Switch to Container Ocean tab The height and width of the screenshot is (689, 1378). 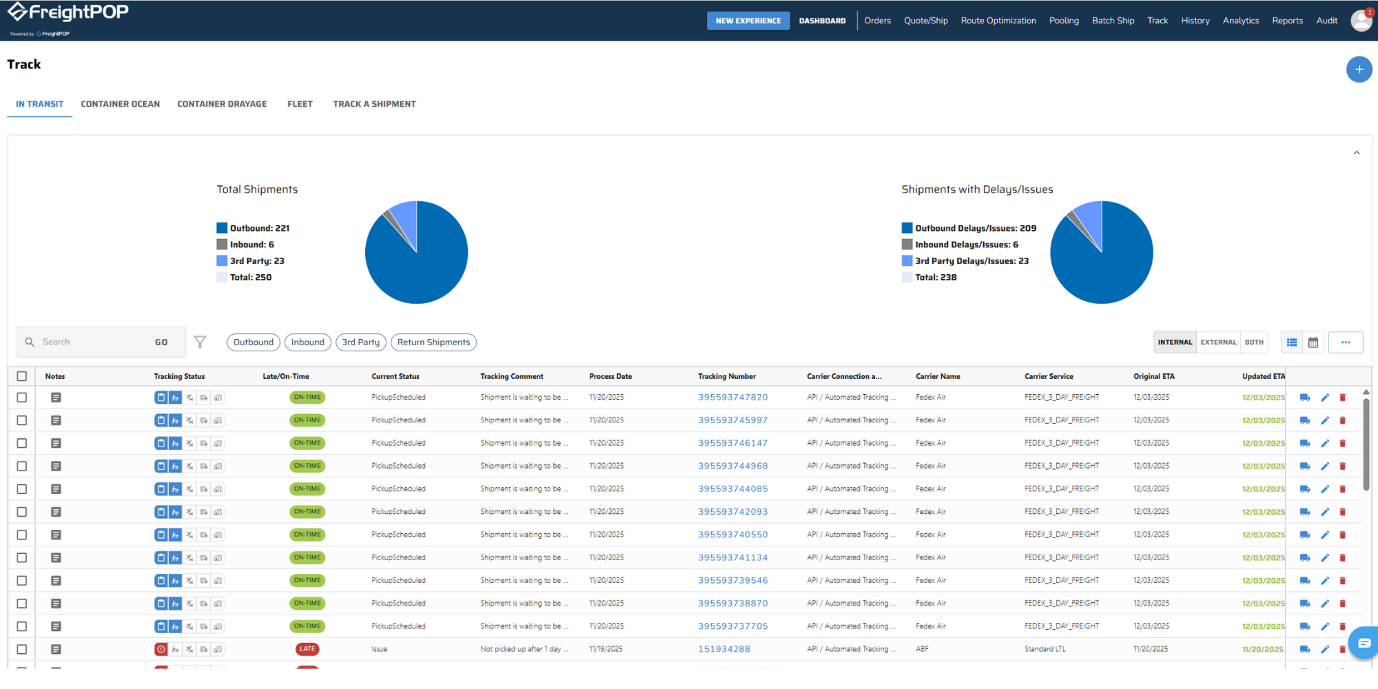click(120, 104)
